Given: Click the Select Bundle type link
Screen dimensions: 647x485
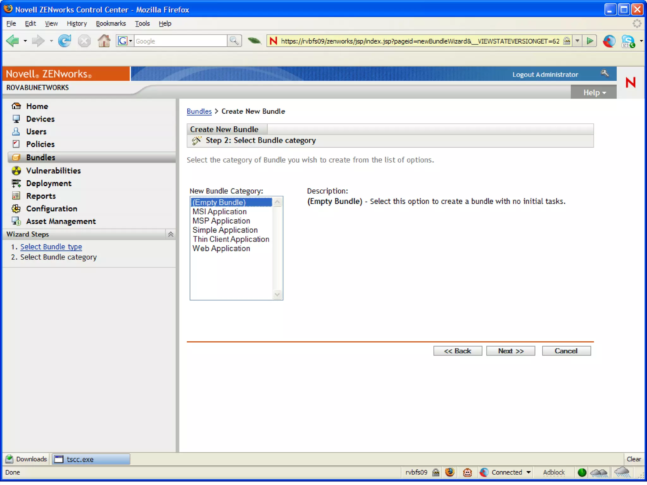Looking at the screenshot, I should 51,247.
